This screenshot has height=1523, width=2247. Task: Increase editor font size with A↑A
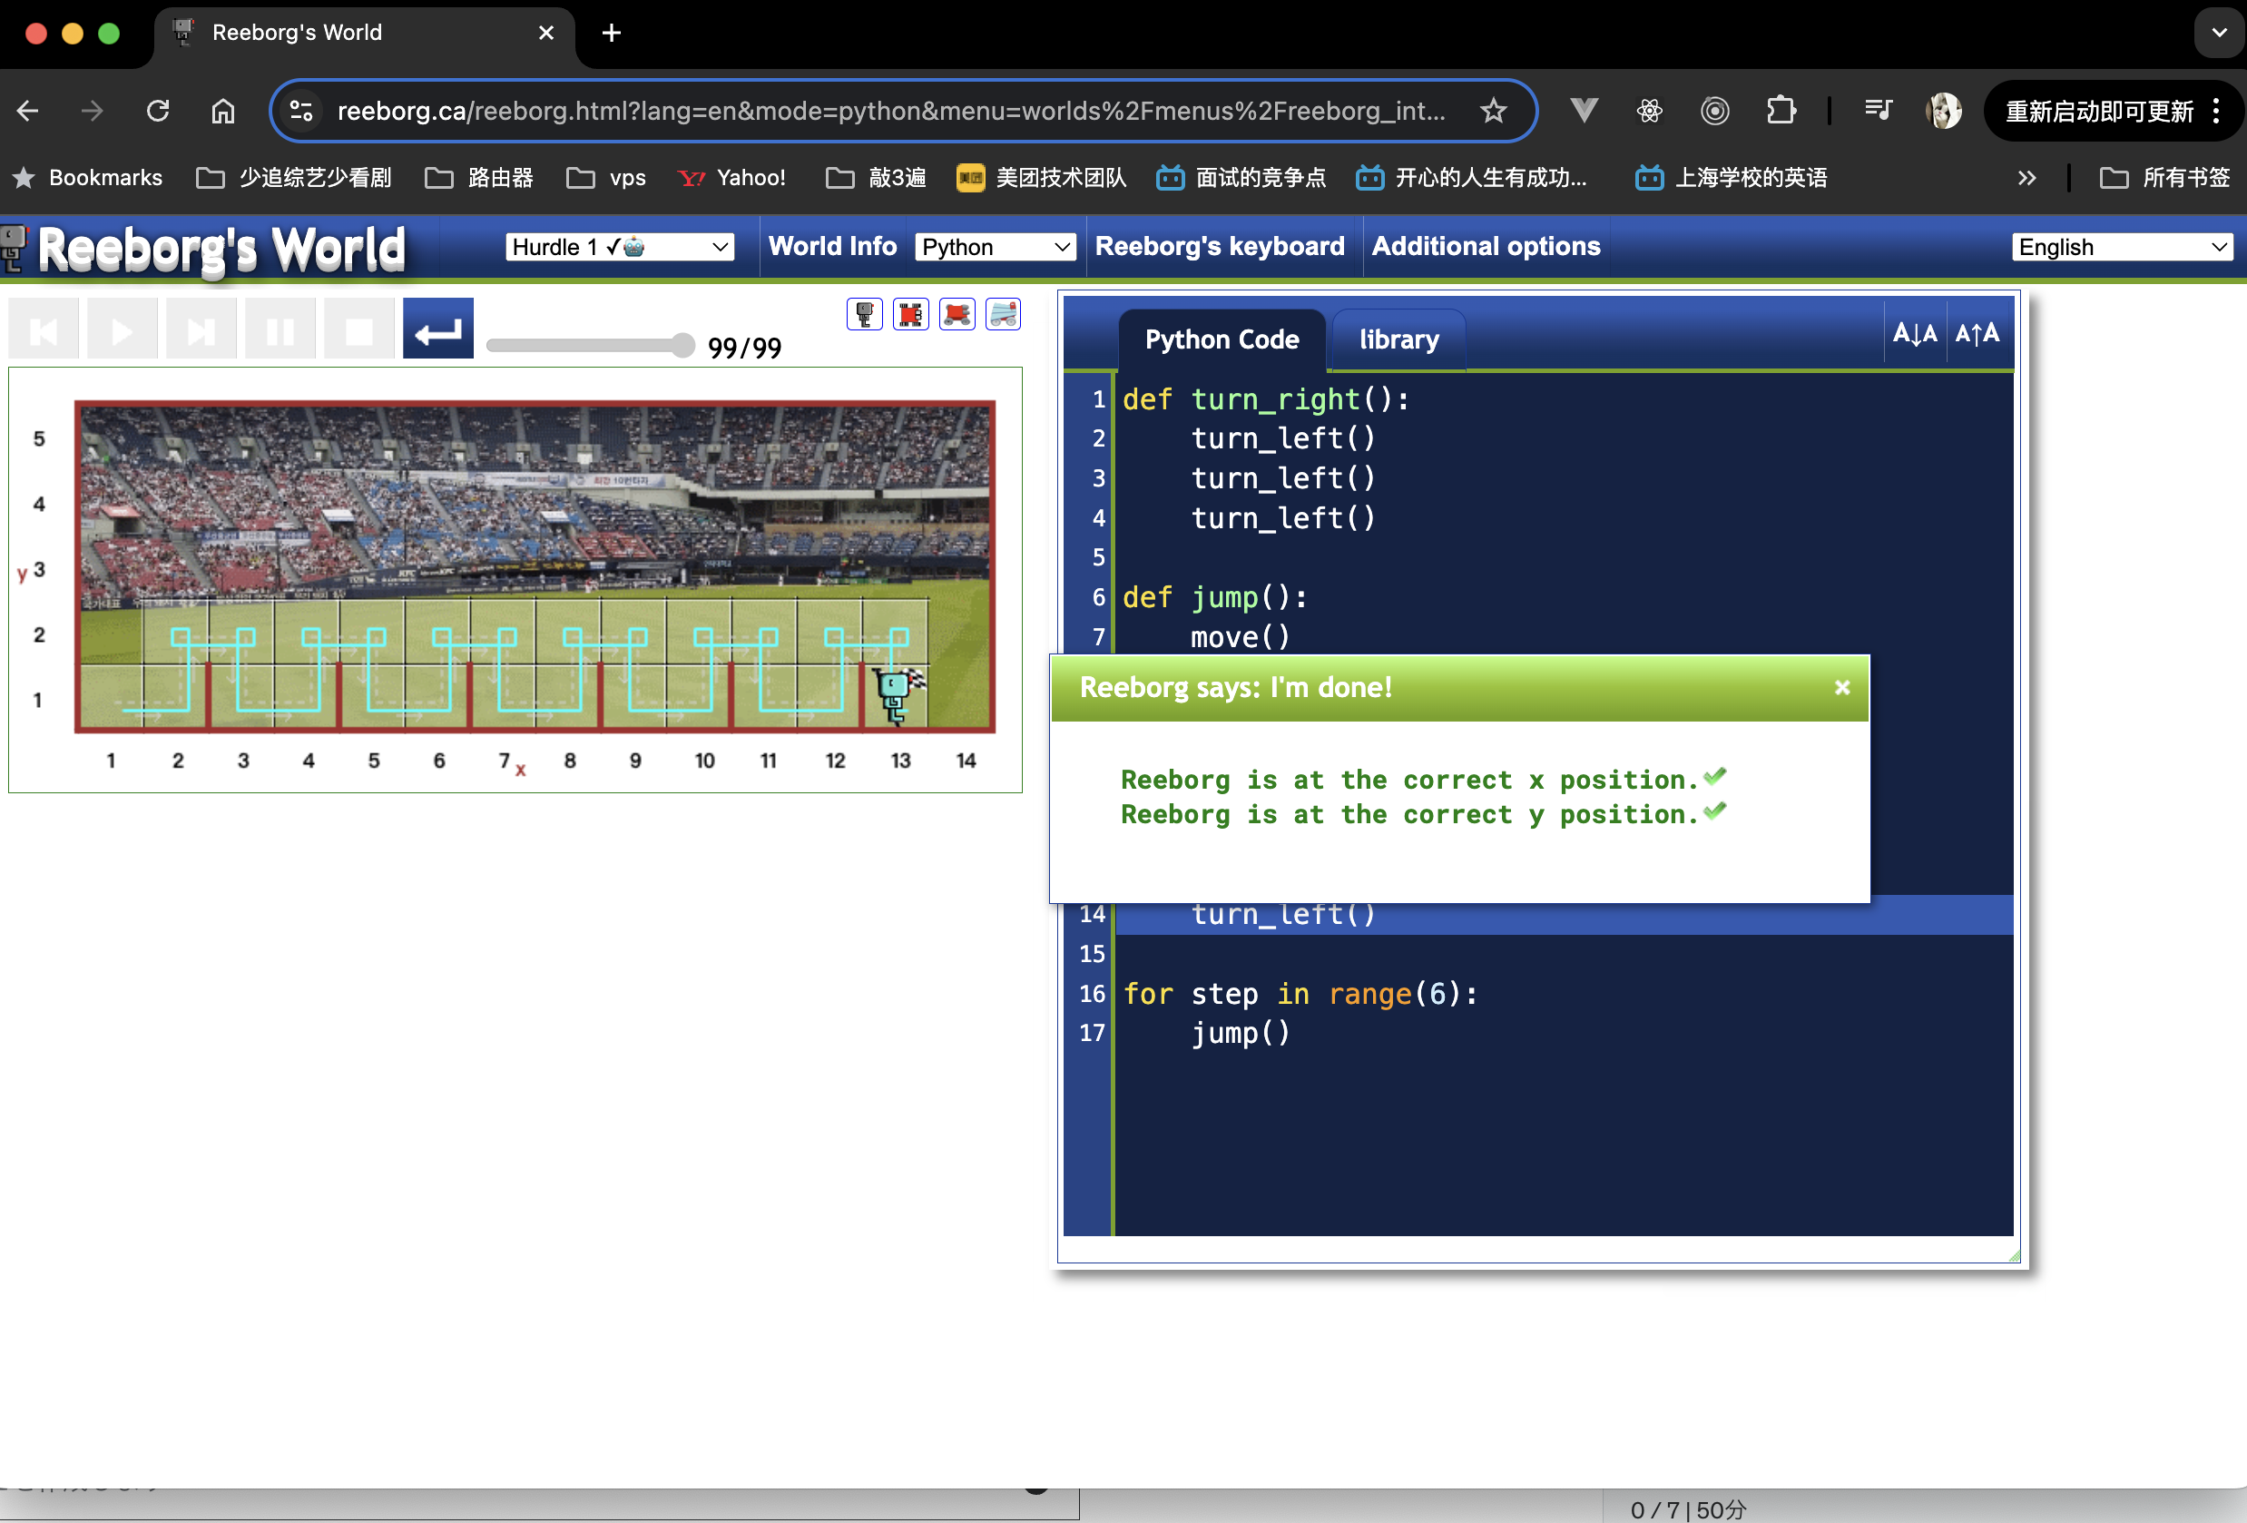[1977, 334]
